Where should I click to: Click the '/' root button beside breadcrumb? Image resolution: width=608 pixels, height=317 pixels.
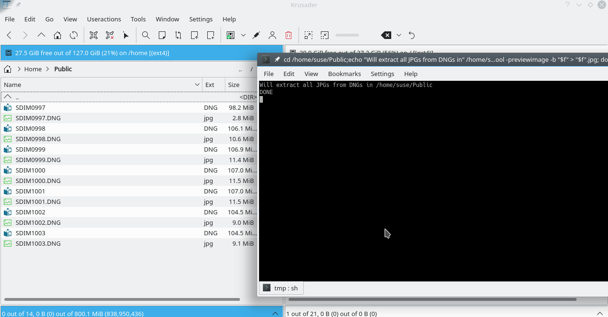coord(251,69)
